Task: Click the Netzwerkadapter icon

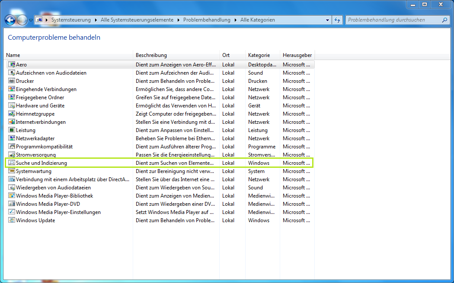Action: tap(12, 138)
